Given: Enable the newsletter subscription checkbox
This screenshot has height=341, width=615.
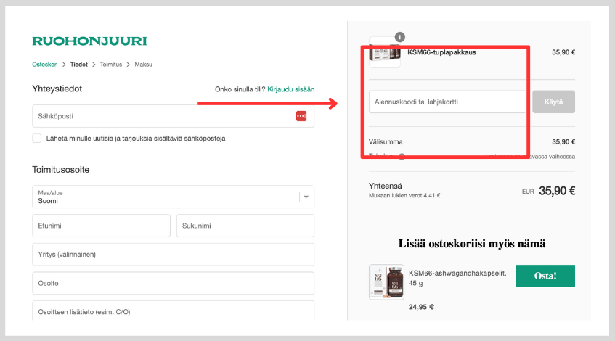Looking at the screenshot, I should [x=37, y=138].
